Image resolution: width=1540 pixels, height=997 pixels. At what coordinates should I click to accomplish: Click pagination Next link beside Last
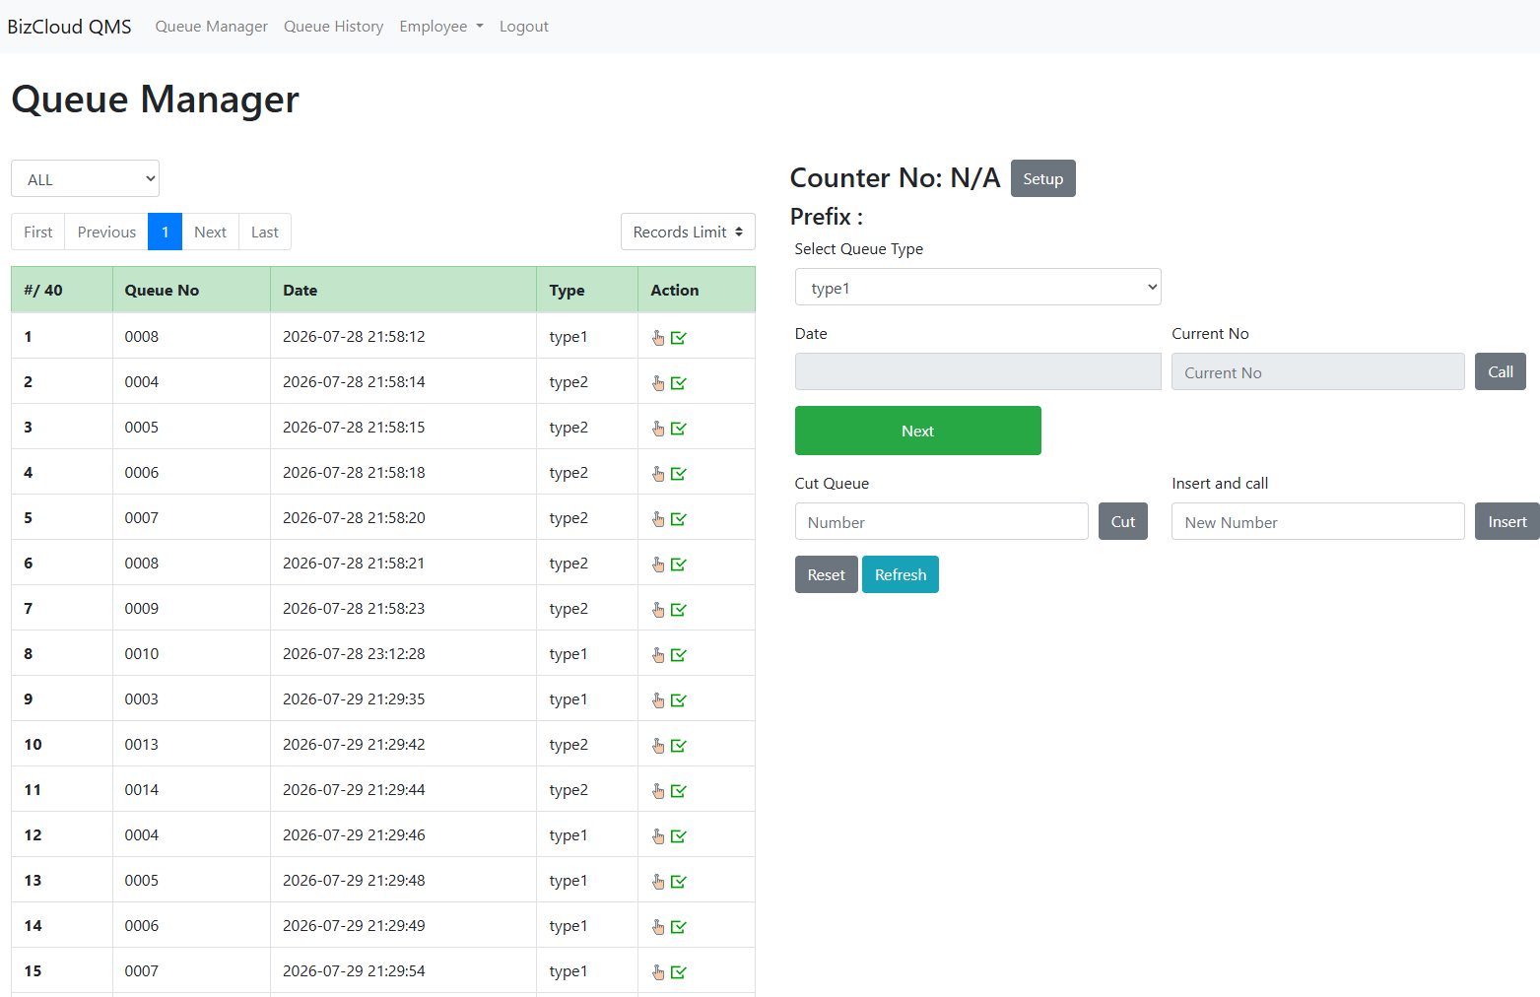click(x=210, y=232)
